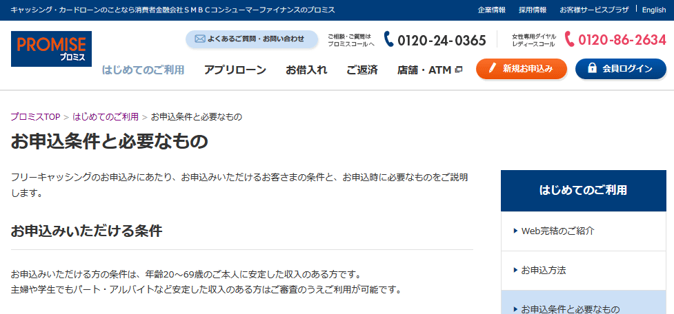Switch to English site

[x=654, y=10]
